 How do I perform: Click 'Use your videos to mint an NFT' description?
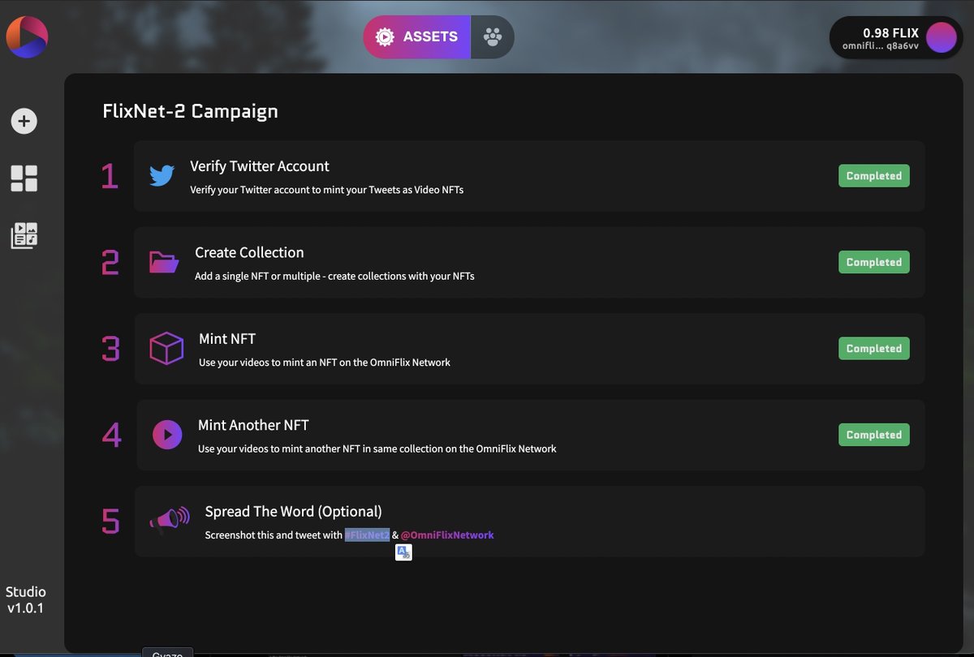pos(325,363)
